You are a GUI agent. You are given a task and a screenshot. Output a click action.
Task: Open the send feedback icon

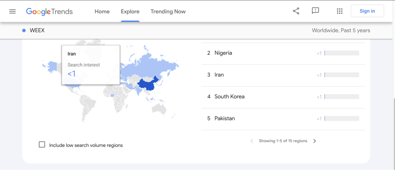click(315, 11)
